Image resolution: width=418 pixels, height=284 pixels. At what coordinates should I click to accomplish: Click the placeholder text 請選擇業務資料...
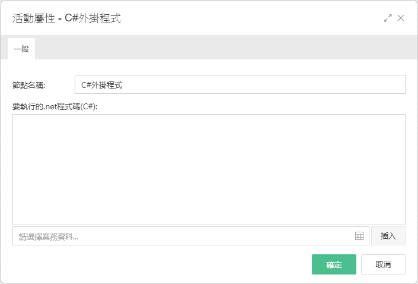pos(49,236)
